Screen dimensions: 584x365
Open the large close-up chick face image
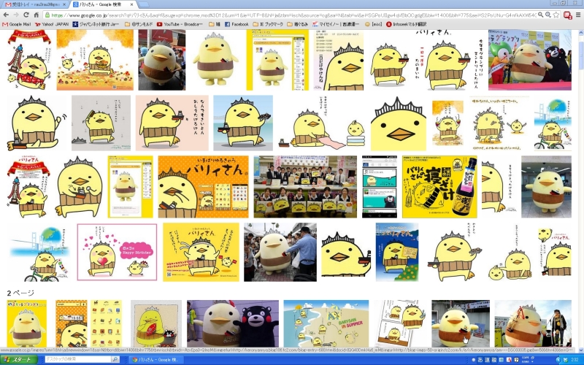coord(397,123)
